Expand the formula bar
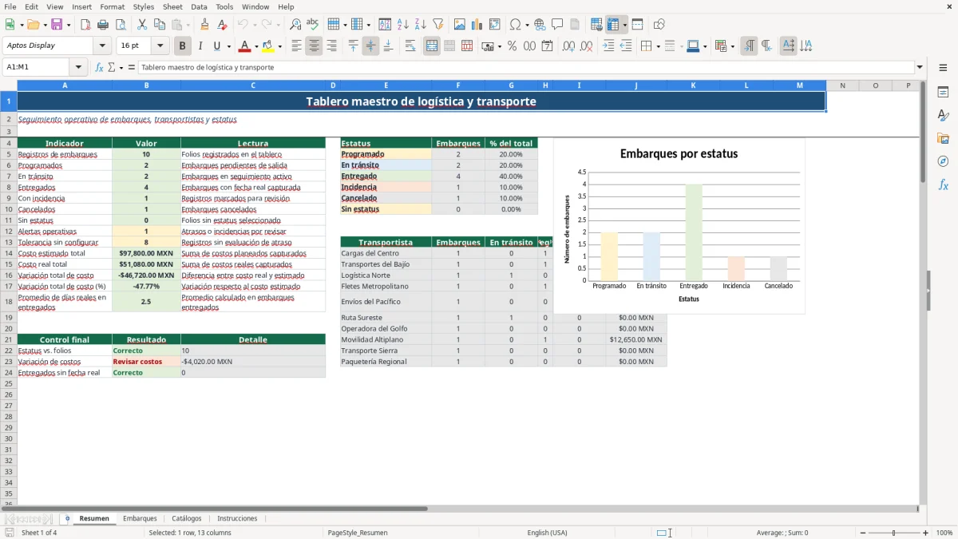The width and height of the screenshot is (958, 539). [x=920, y=67]
